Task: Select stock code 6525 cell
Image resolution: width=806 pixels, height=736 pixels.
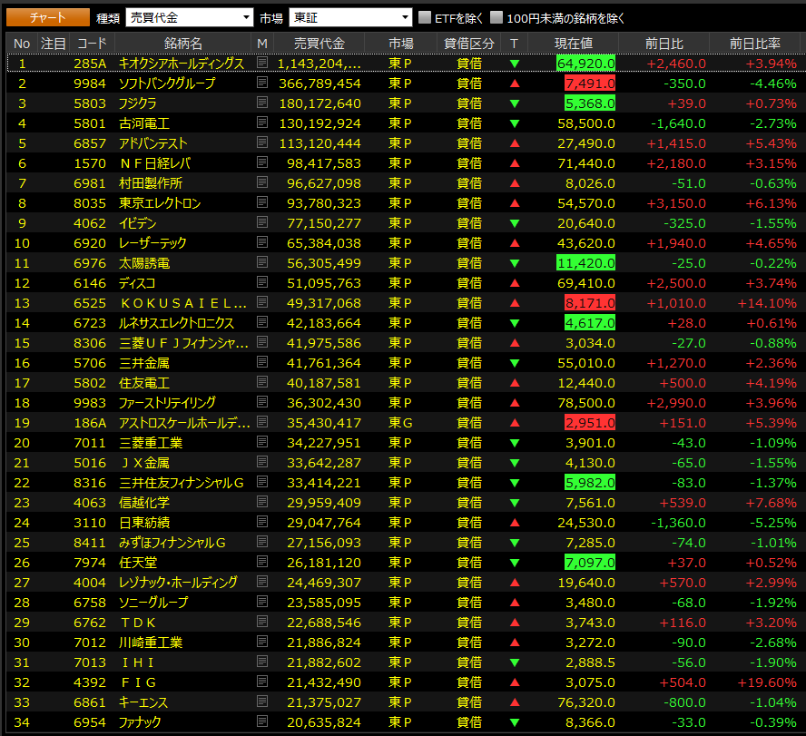Action: point(90,303)
